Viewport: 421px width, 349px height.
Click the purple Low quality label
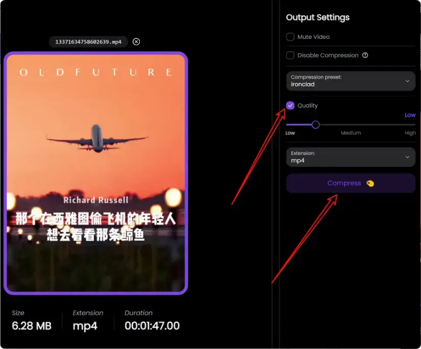pos(410,115)
